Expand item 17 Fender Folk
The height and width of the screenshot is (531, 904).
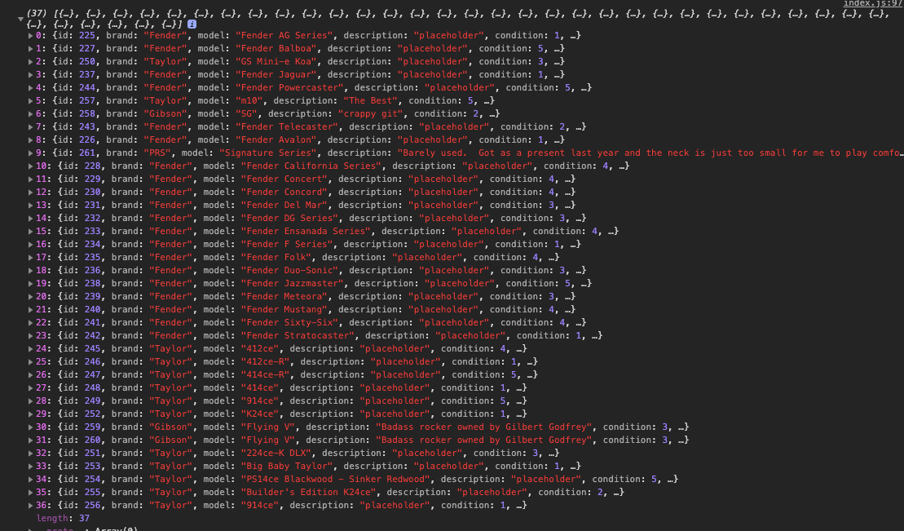coord(30,258)
